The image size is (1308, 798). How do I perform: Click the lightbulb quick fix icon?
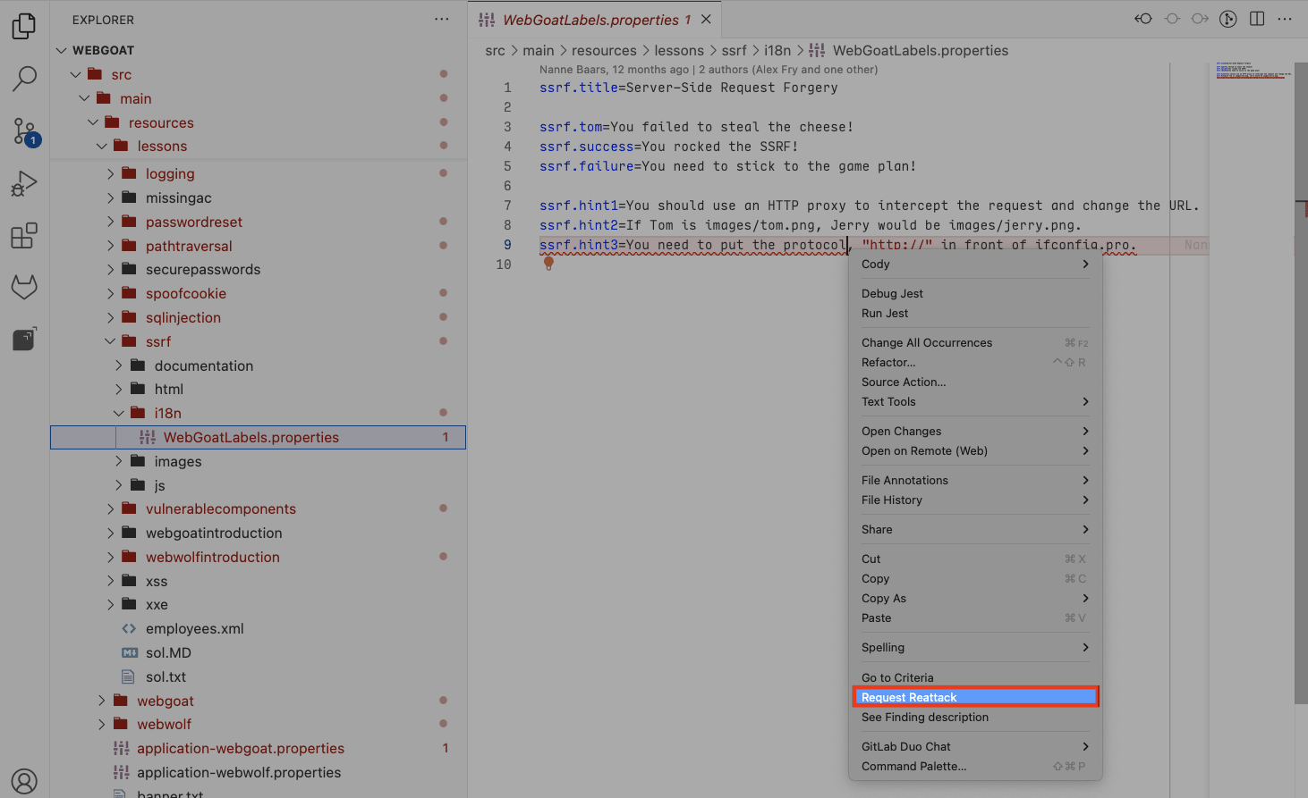548,264
